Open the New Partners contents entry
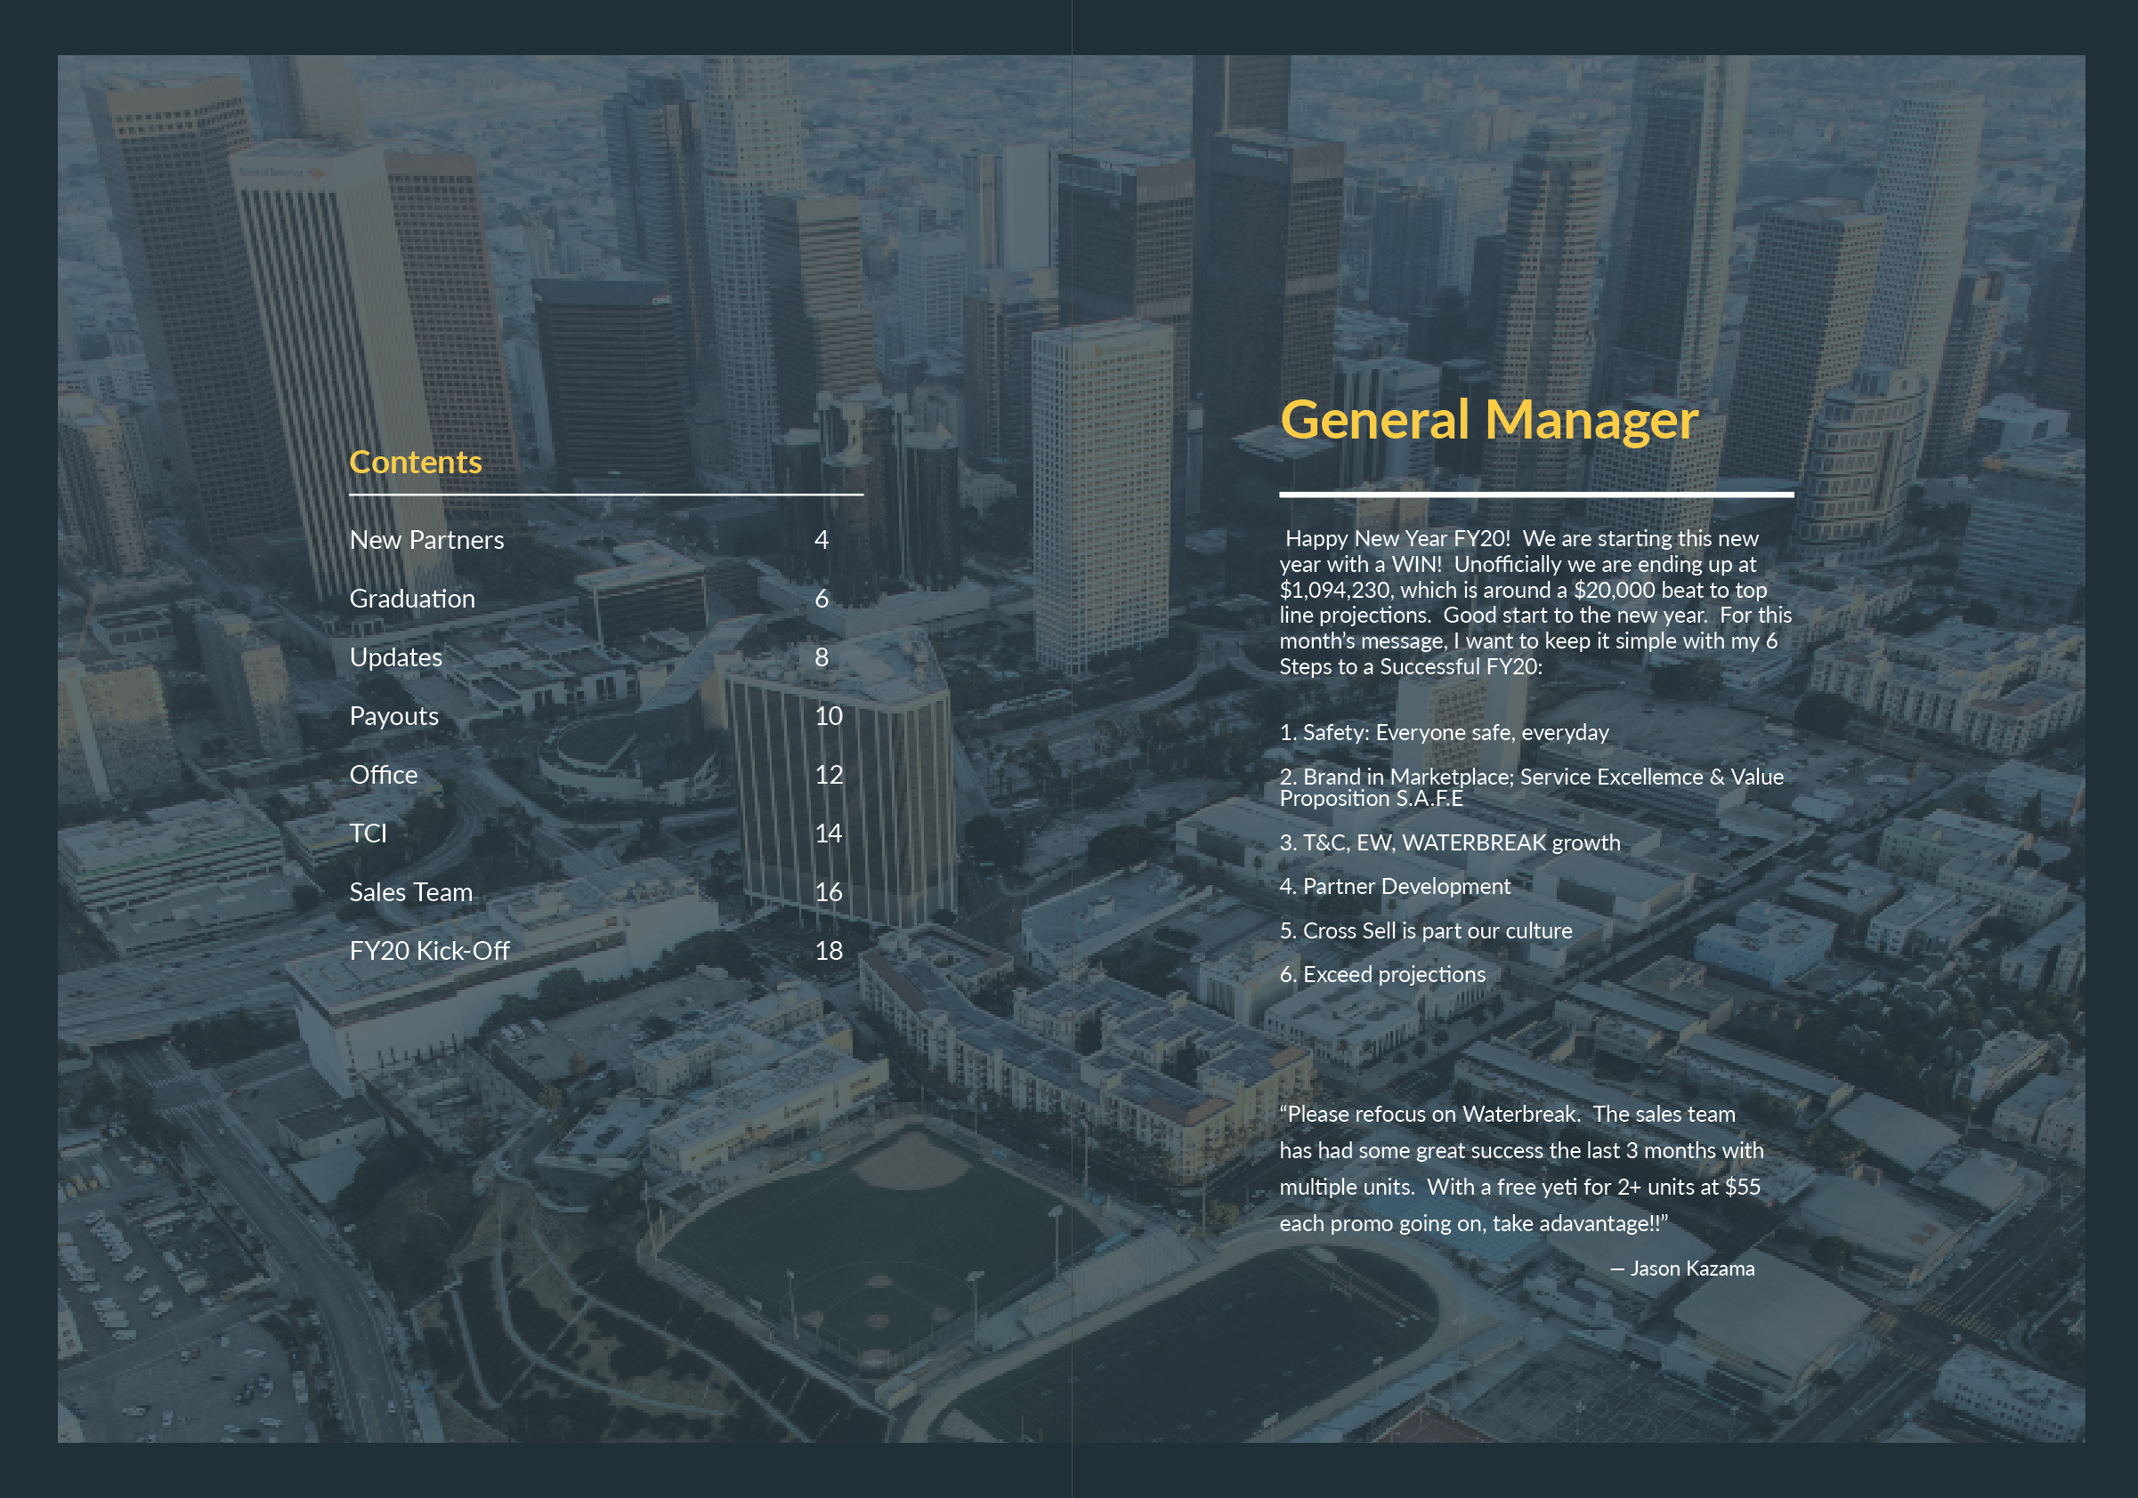The height and width of the screenshot is (1498, 2138). point(426,540)
